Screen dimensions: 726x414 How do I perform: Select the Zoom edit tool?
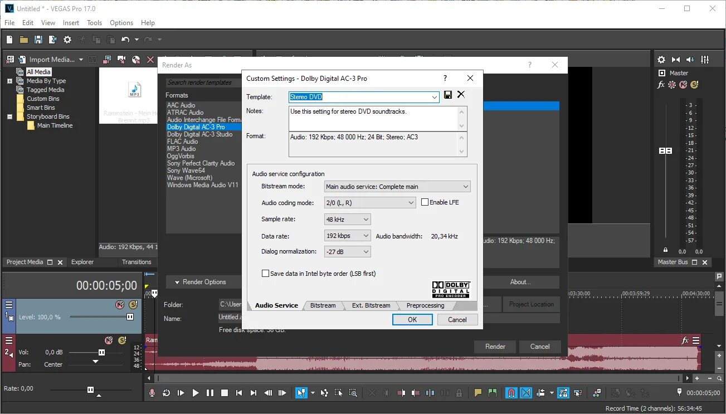pyautogui.click(x=353, y=393)
